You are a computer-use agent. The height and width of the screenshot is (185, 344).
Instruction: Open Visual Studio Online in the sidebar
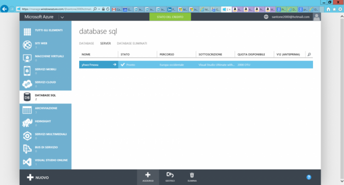point(45,162)
